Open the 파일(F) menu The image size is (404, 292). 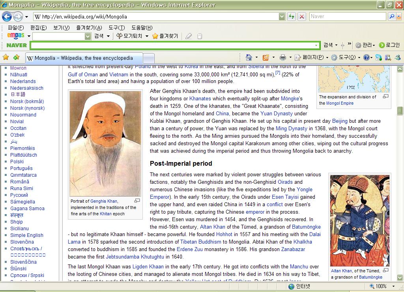(16, 28)
